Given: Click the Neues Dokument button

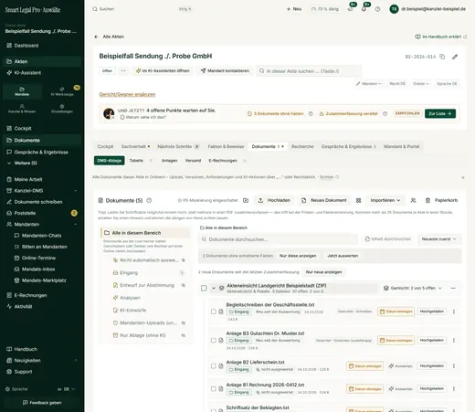Looking at the screenshot, I should pos(324,200).
